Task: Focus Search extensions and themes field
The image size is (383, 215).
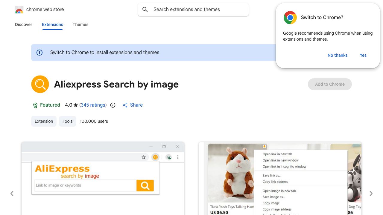Action: (193, 10)
